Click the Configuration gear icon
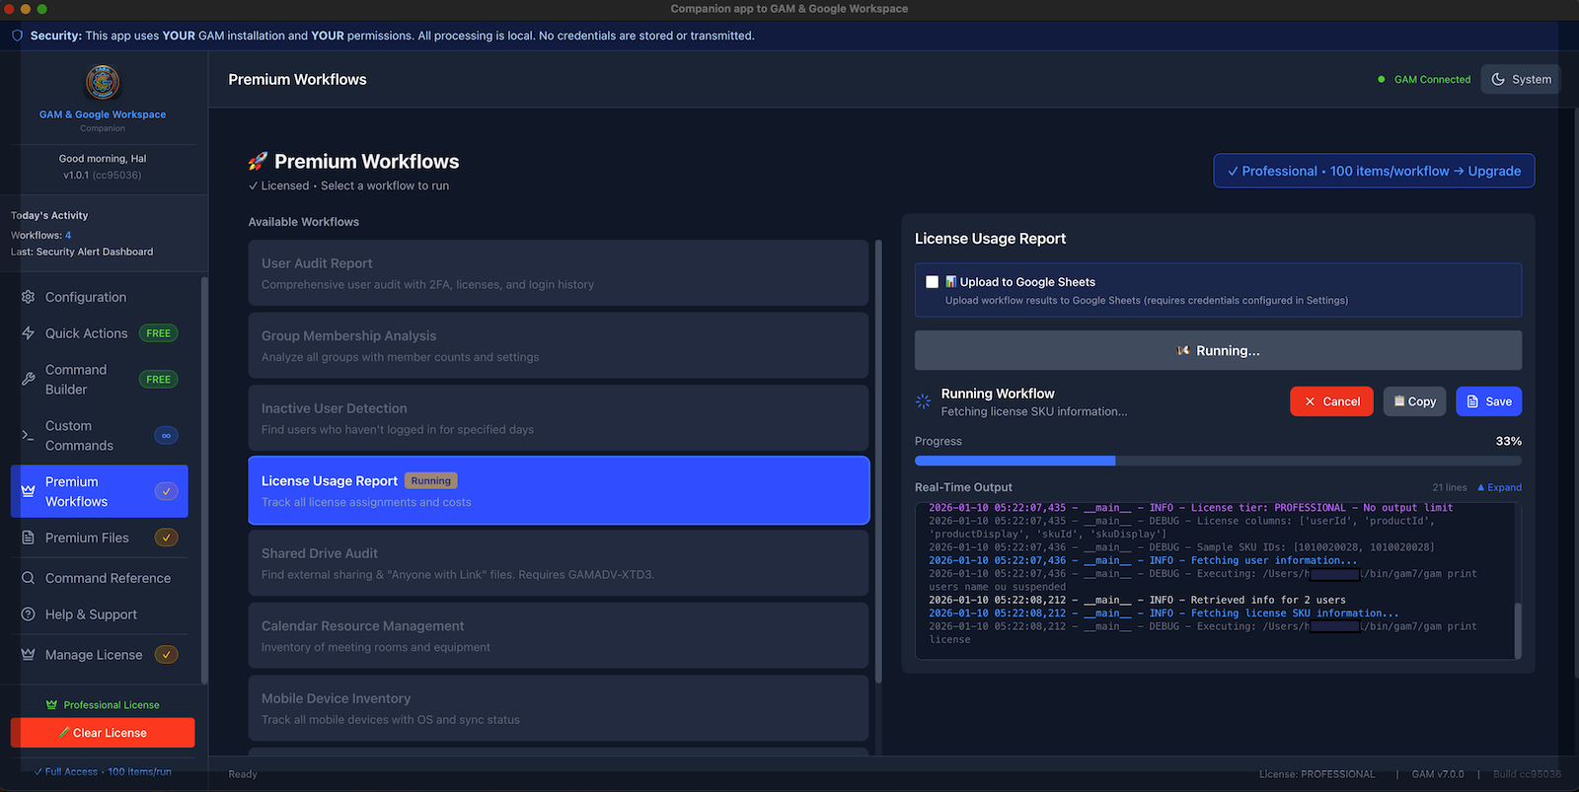Viewport: 1579px width, 792px height. [28, 297]
